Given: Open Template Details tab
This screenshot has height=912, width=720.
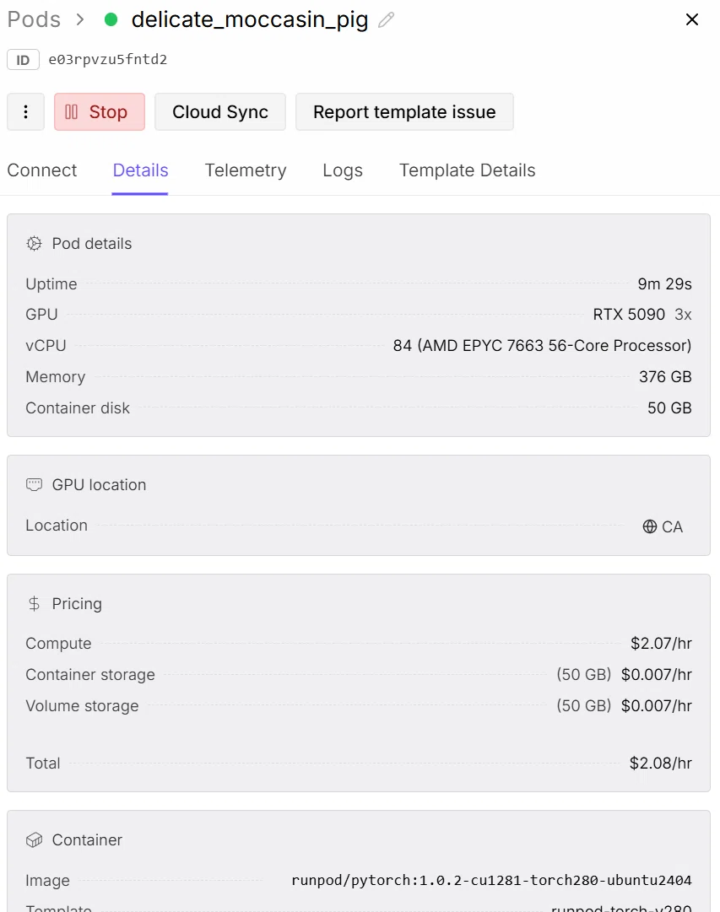Looking at the screenshot, I should pyautogui.click(x=467, y=170).
